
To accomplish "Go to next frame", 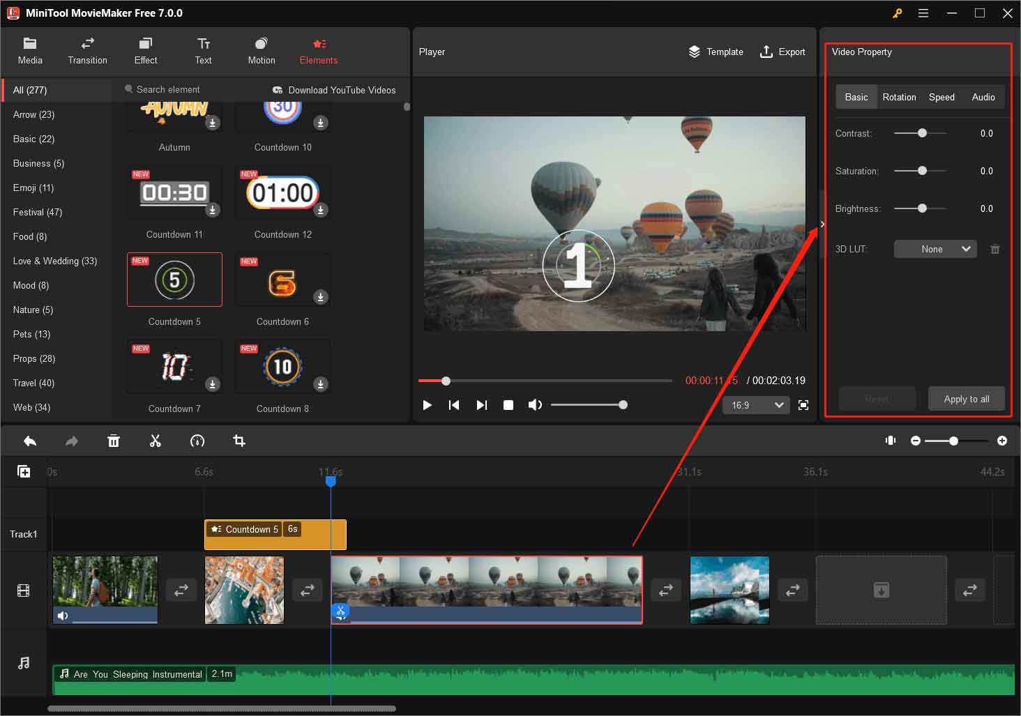I will 481,405.
